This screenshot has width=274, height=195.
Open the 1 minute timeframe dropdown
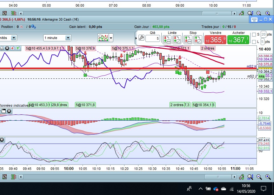pos(68,38)
